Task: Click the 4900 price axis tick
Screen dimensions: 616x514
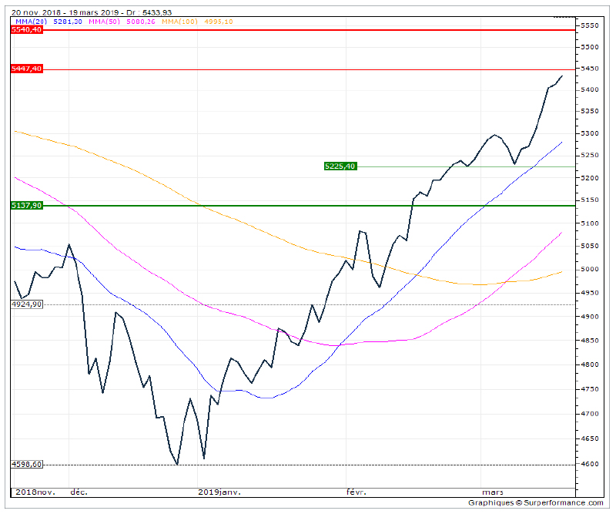Action: (x=590, y=317)
